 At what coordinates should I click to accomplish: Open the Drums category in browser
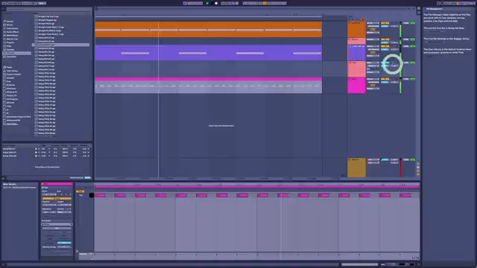point(10,25)
